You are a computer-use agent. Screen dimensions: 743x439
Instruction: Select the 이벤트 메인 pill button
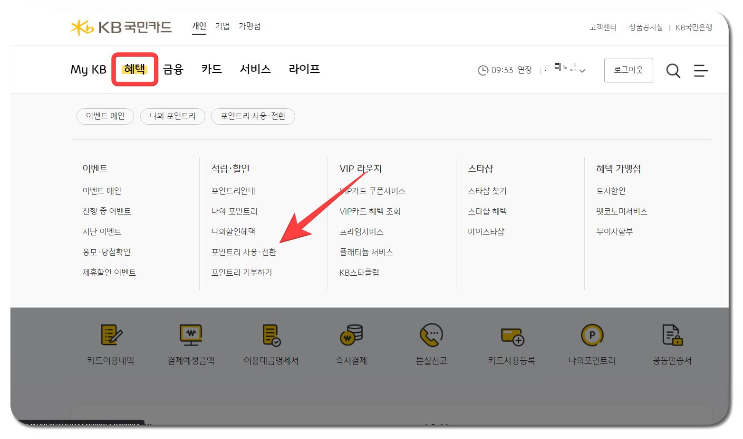click(x=105, y=116)
